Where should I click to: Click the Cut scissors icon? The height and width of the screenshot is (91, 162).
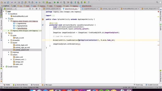pyautogui.click(x=19, y=2)
